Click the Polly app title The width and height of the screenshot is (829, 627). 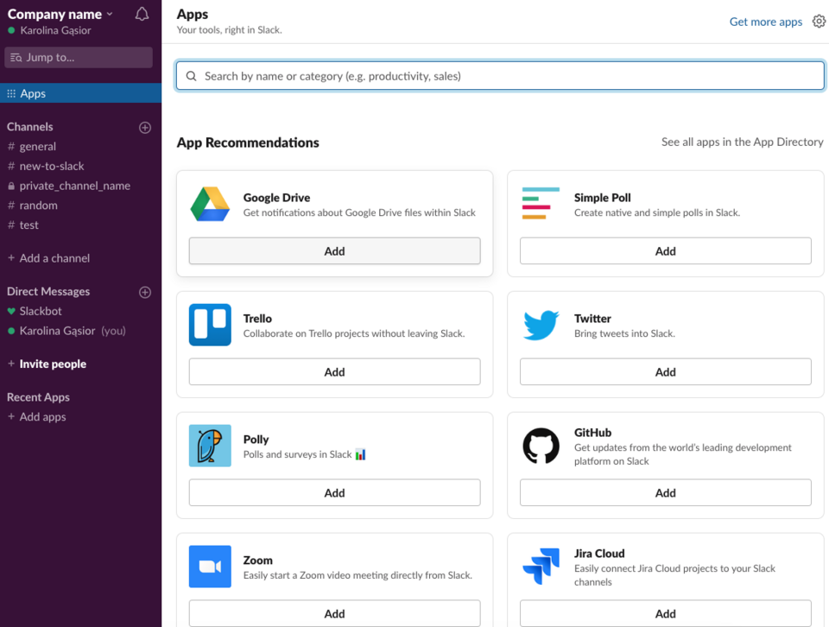256,440
